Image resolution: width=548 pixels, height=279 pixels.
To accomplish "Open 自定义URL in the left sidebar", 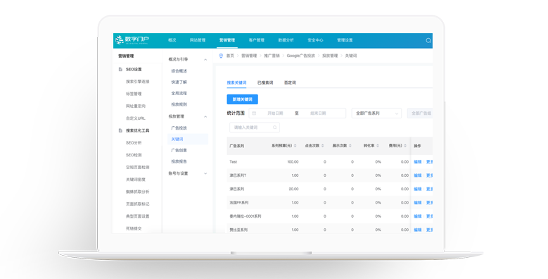I will (136, 118).
